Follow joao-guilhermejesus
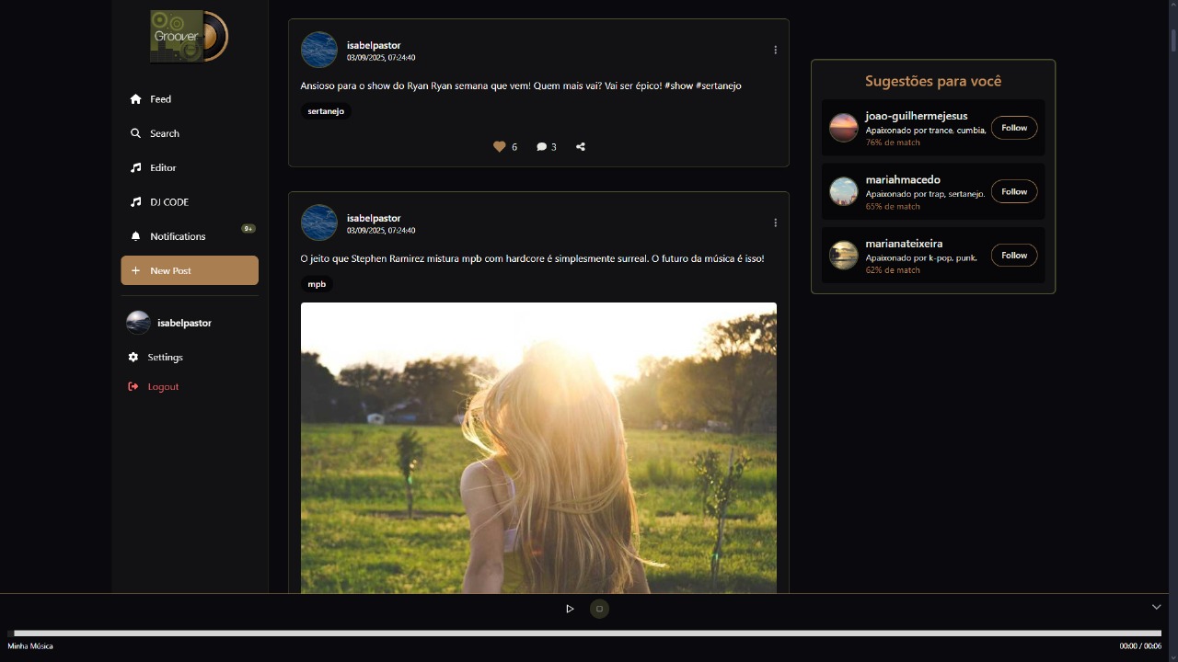The height and width of the screenshot is (662, 1178). [1013, 128]
